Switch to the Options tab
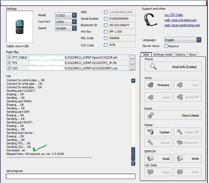This screenshot has height=183, width=209. [x=180, y=55]
